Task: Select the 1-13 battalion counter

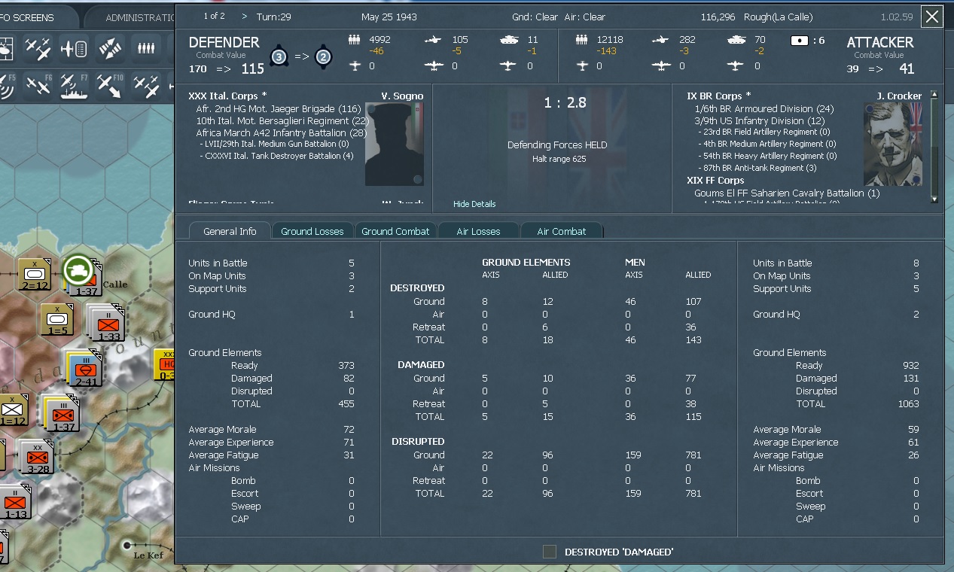Action: point(15,502)
